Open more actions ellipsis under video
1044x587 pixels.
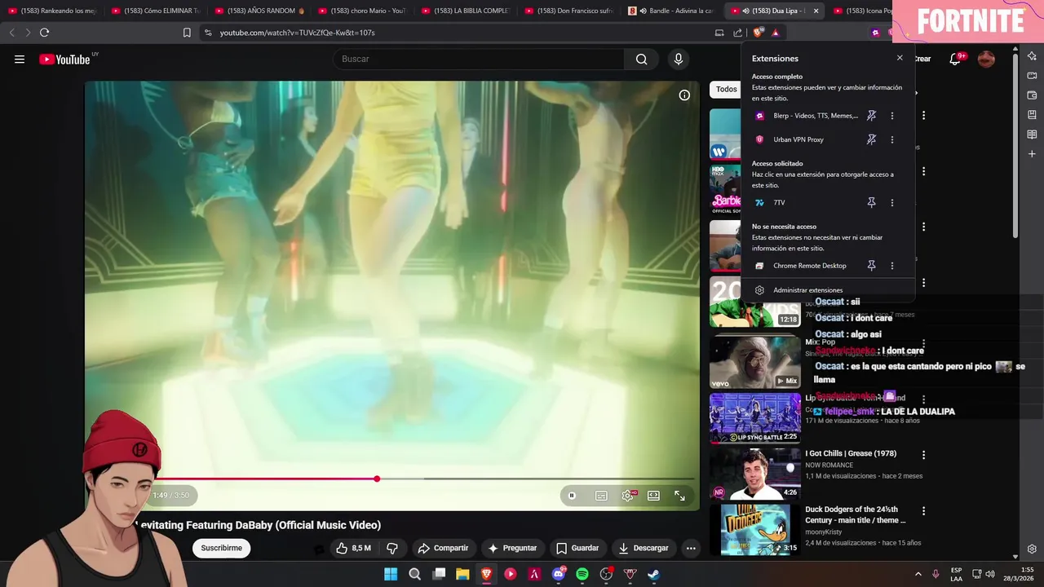(691, 548)
